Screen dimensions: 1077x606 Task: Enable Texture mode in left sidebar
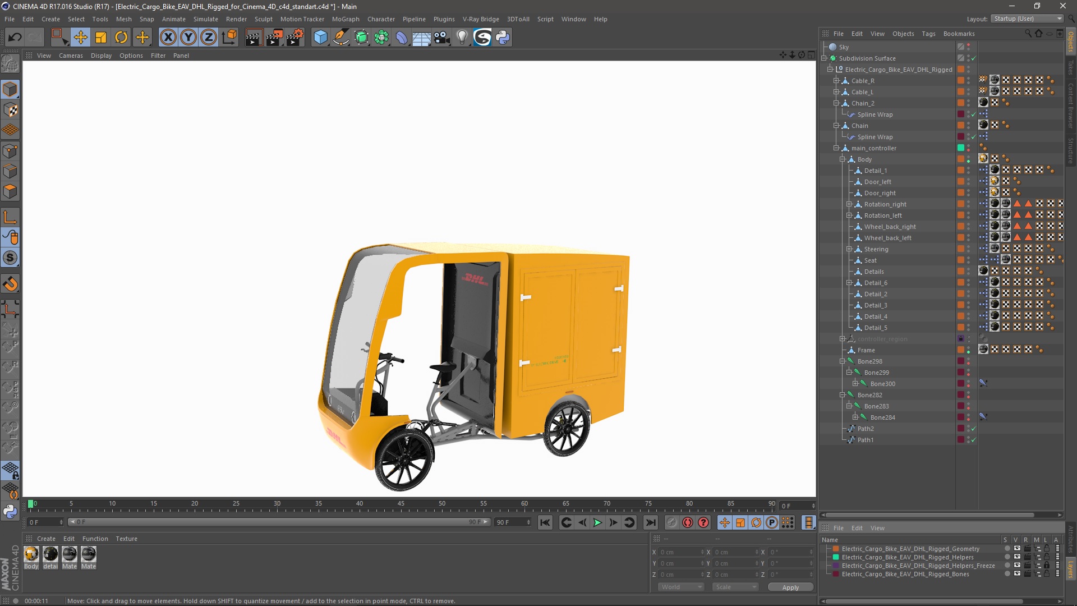(x=10, y=110)
